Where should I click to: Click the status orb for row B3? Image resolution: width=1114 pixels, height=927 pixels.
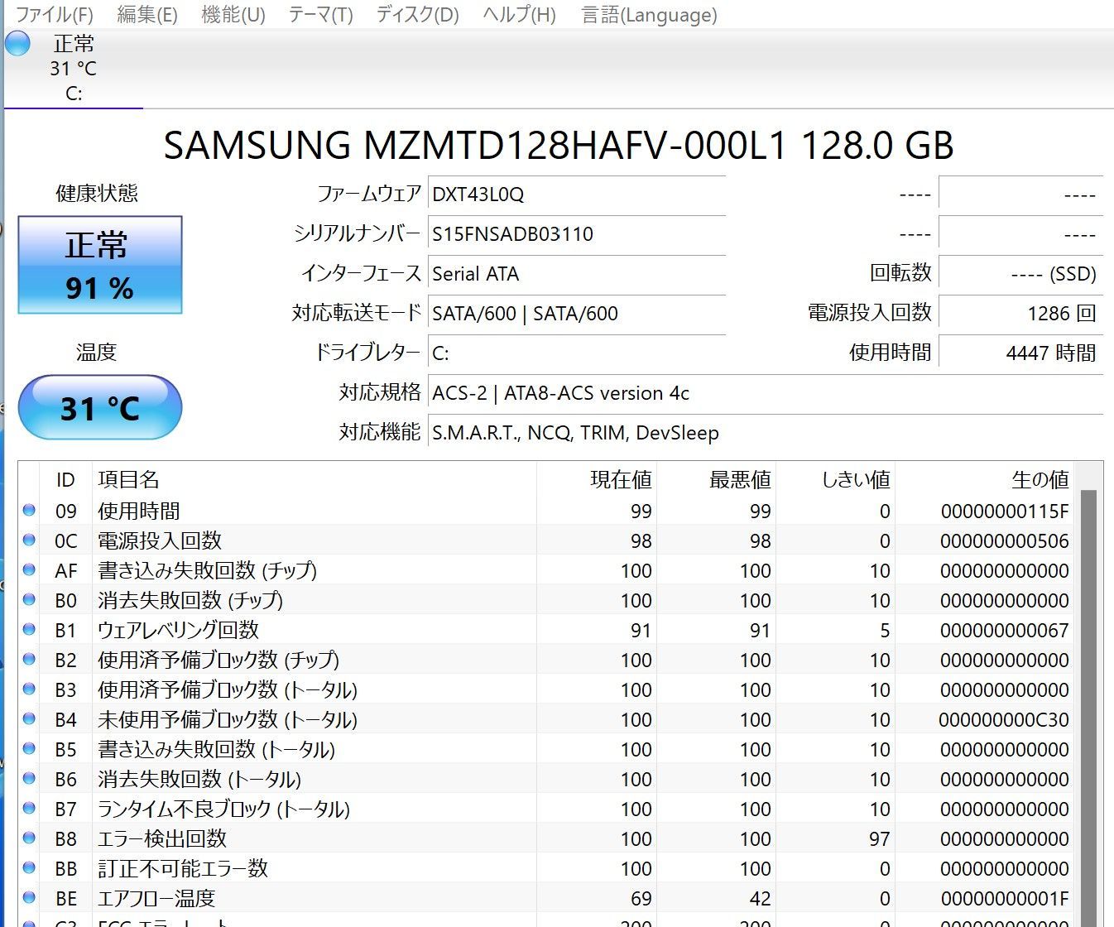point(29,689)
